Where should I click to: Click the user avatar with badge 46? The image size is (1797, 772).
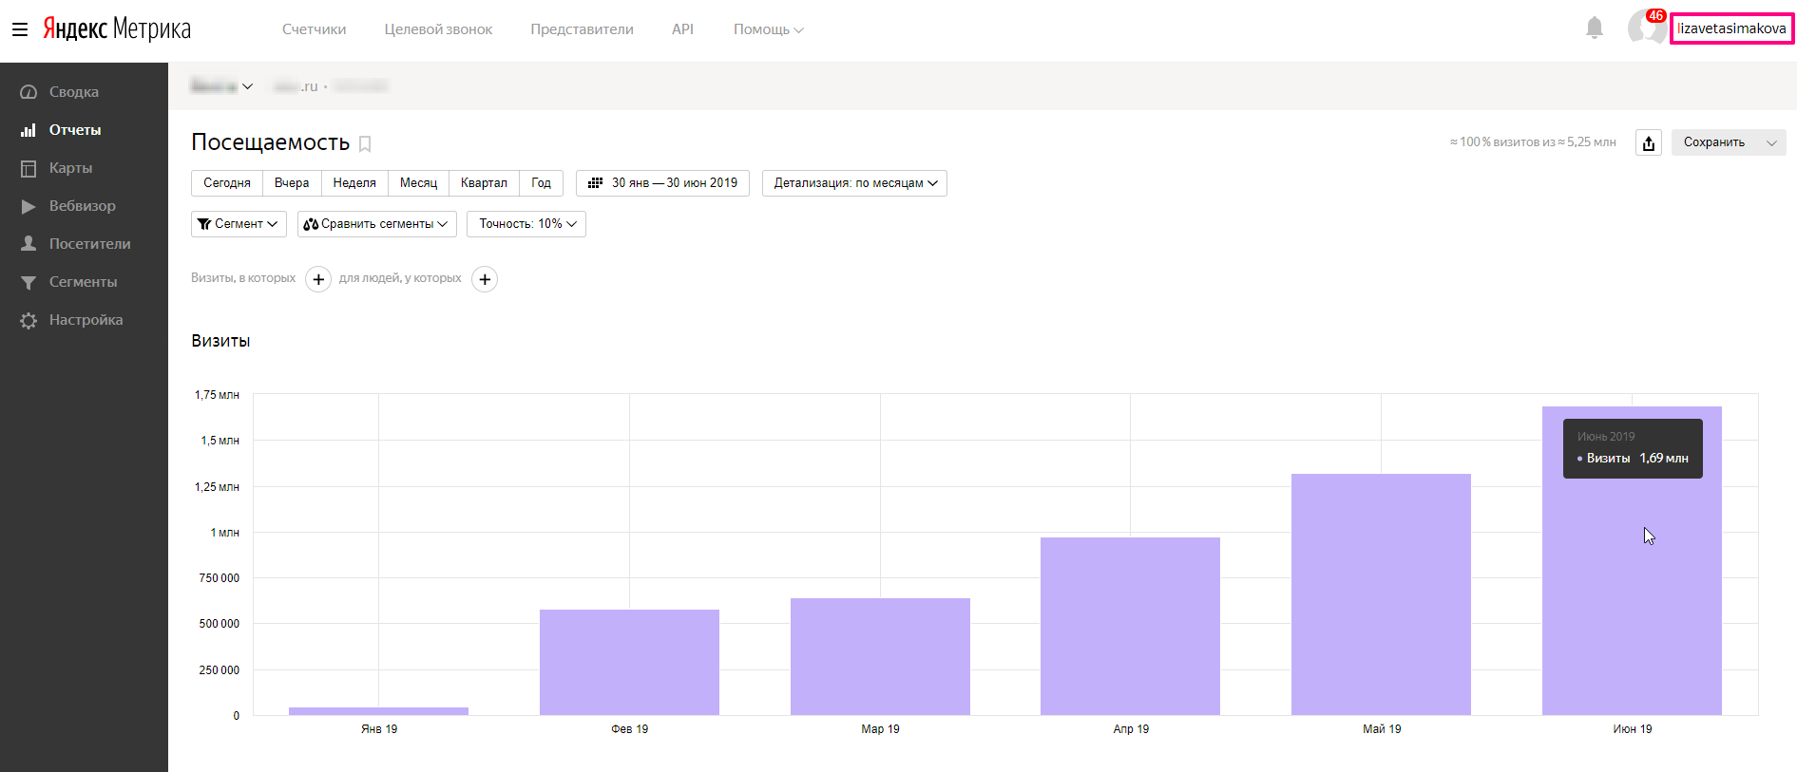1646,28
